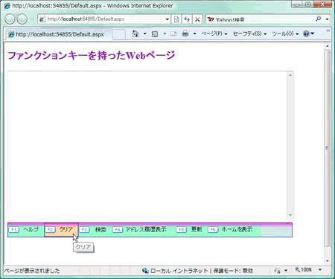Open the compatibility view page icon
This screenshot has height=279, width=335.
tap(176, 19)
